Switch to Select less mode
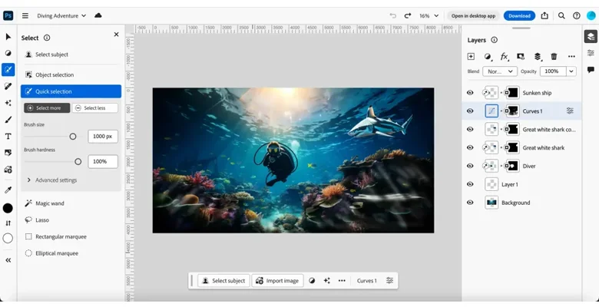 pos(94,108)
